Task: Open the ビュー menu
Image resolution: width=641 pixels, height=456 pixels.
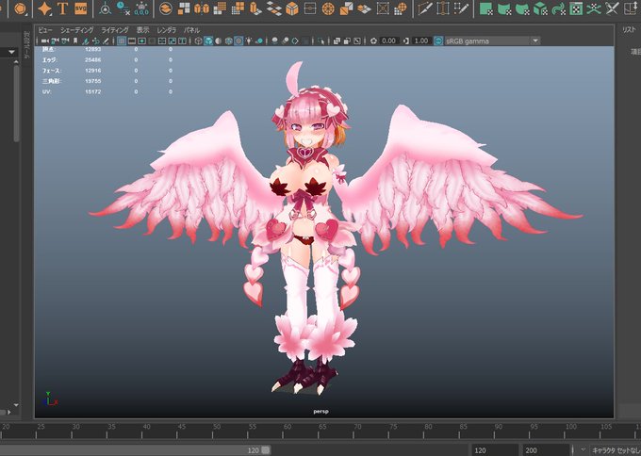Action: pos(45,30)
